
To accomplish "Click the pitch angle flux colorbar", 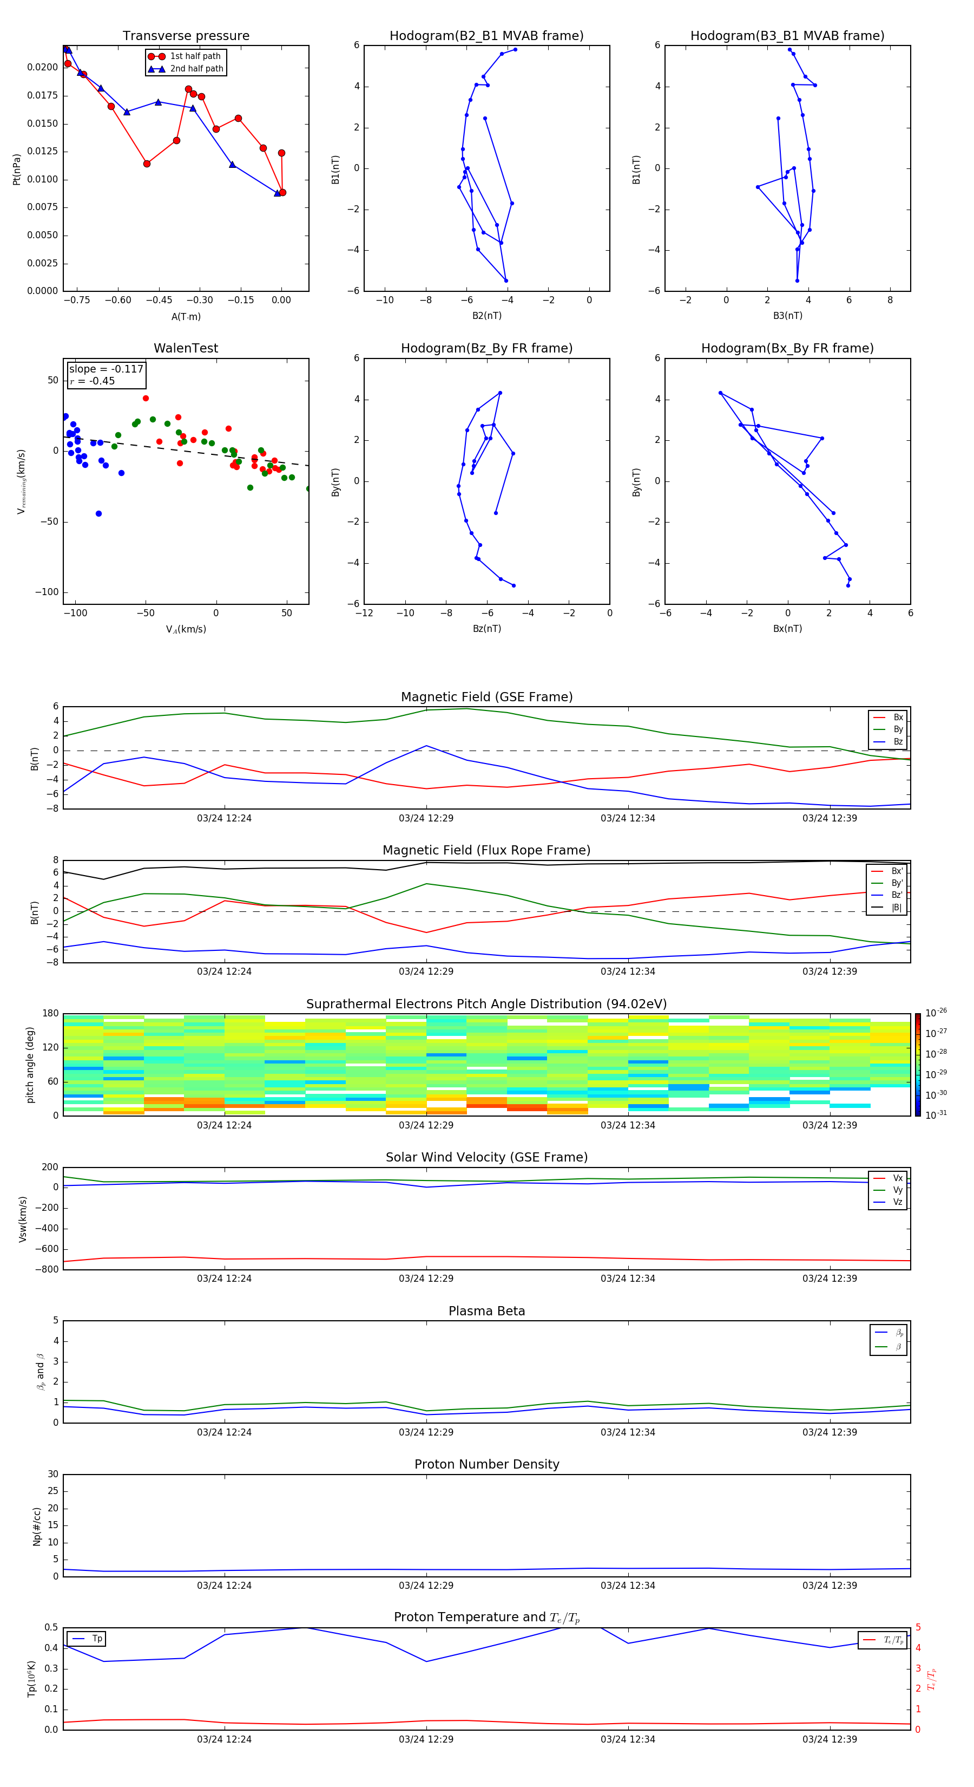I will [918, 1064].
